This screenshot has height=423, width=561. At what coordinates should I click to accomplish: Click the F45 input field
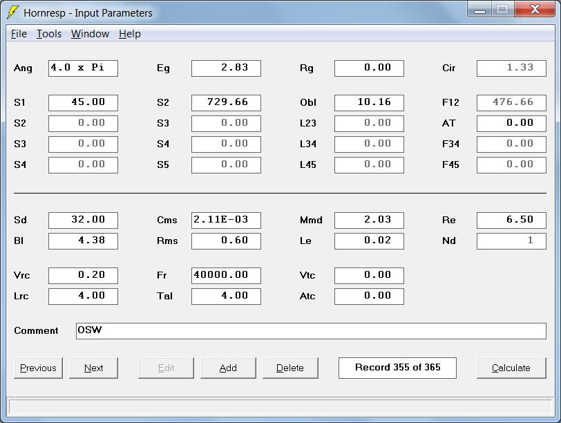511,165
